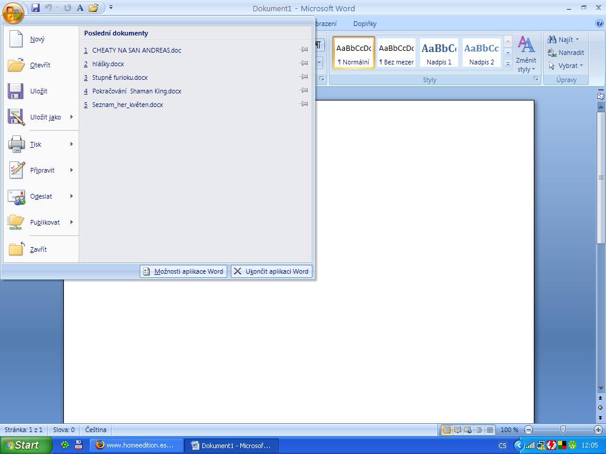Screen dimensions: 606x454
Task: Expand the full Styles gallery
Action: tap(508, 64)
